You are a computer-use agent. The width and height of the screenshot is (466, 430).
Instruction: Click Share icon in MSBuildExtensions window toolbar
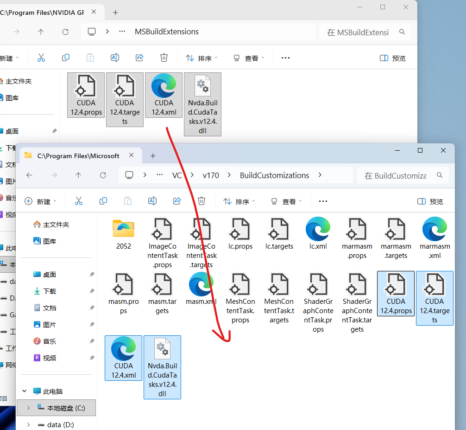tap(139, 58)
